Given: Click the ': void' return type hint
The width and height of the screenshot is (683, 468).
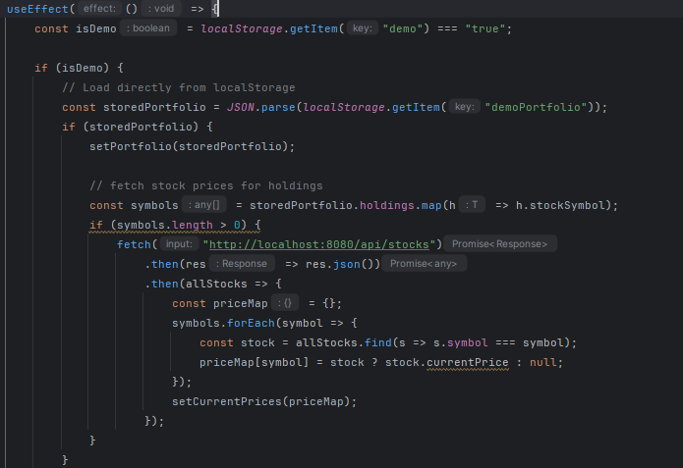Looking at the screenshot, I should pyautogui.click(x=161, y=8).
